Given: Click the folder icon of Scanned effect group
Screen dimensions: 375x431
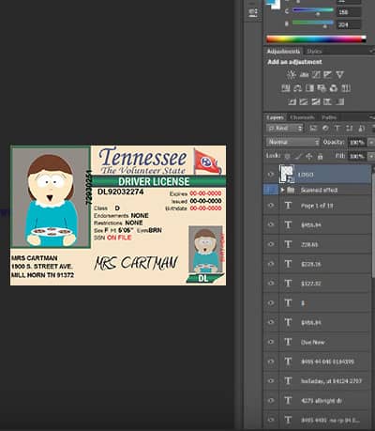Looking at the screenshot, I should pos(291,190).
